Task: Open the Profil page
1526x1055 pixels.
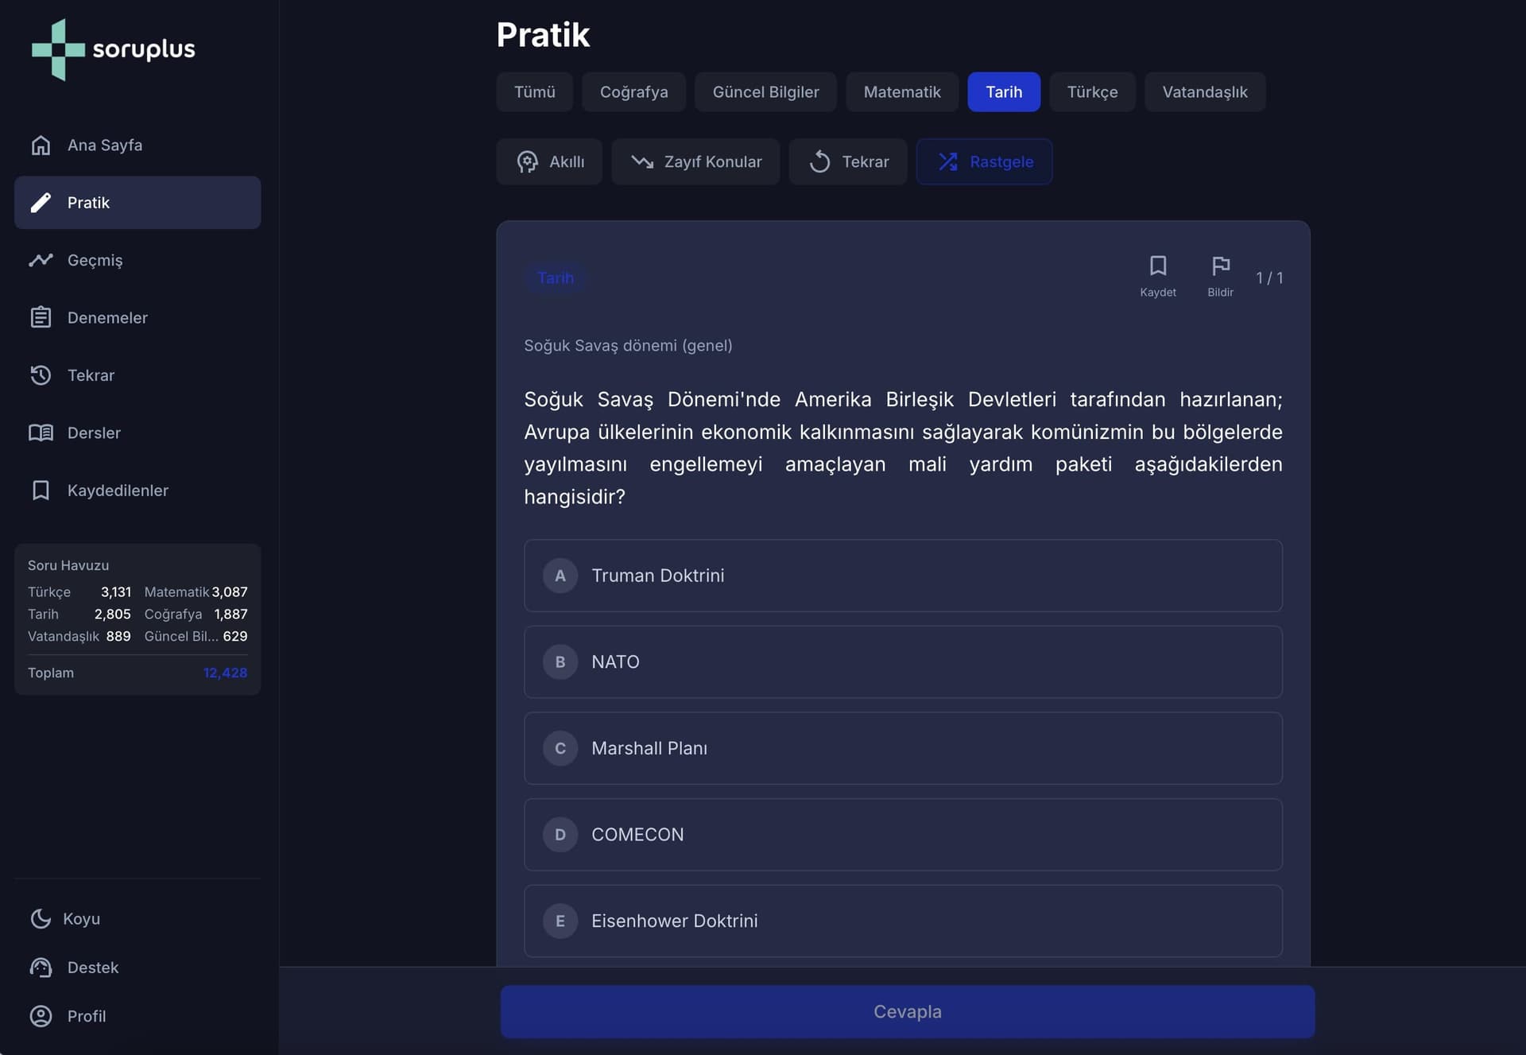Action: (x=86, y=1016)
